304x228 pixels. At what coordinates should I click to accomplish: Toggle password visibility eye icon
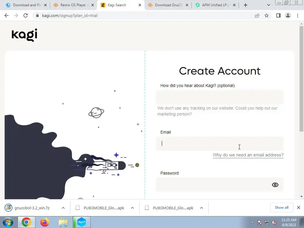click(x=275, y=185)
